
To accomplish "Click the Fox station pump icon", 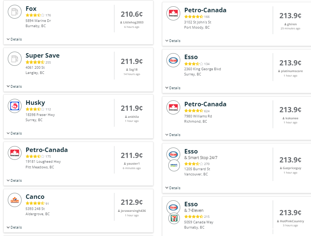I will click(15, 12).
